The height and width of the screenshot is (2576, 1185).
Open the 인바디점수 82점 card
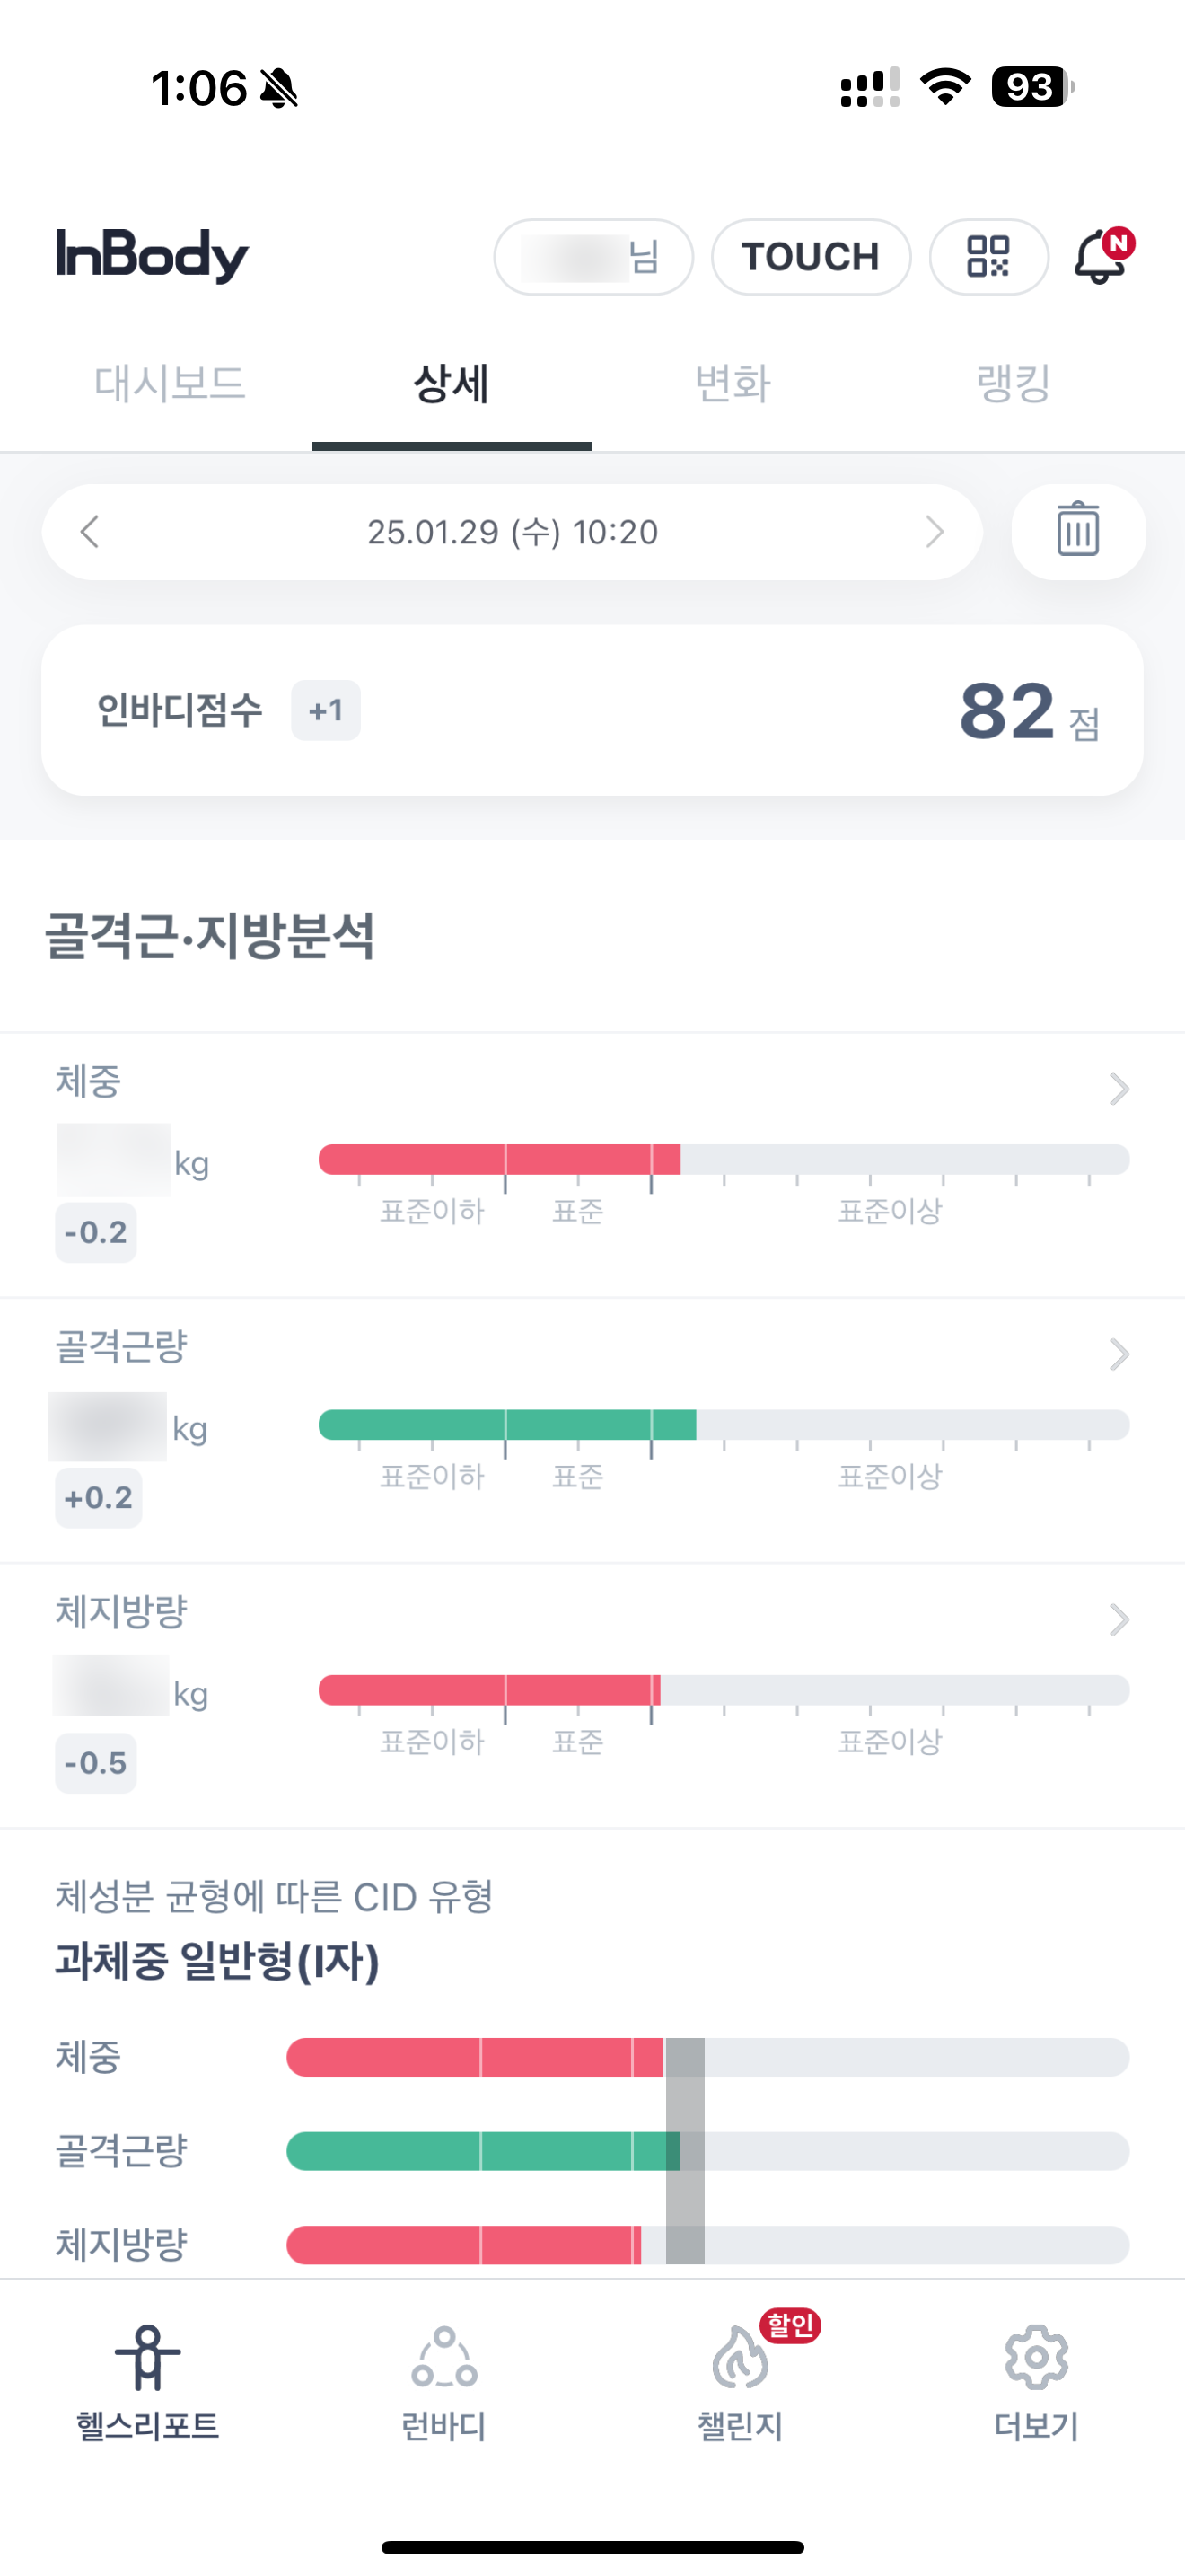tap(592, 710)
